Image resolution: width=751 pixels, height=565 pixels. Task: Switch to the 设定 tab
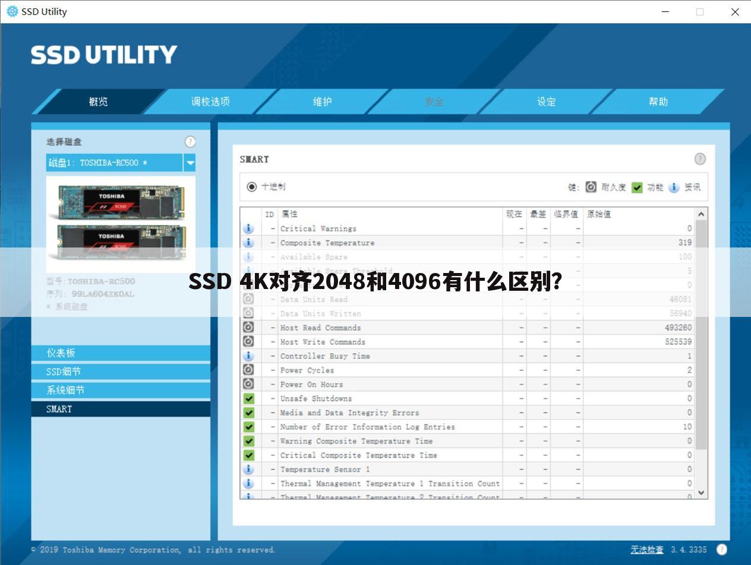(545, 101)
